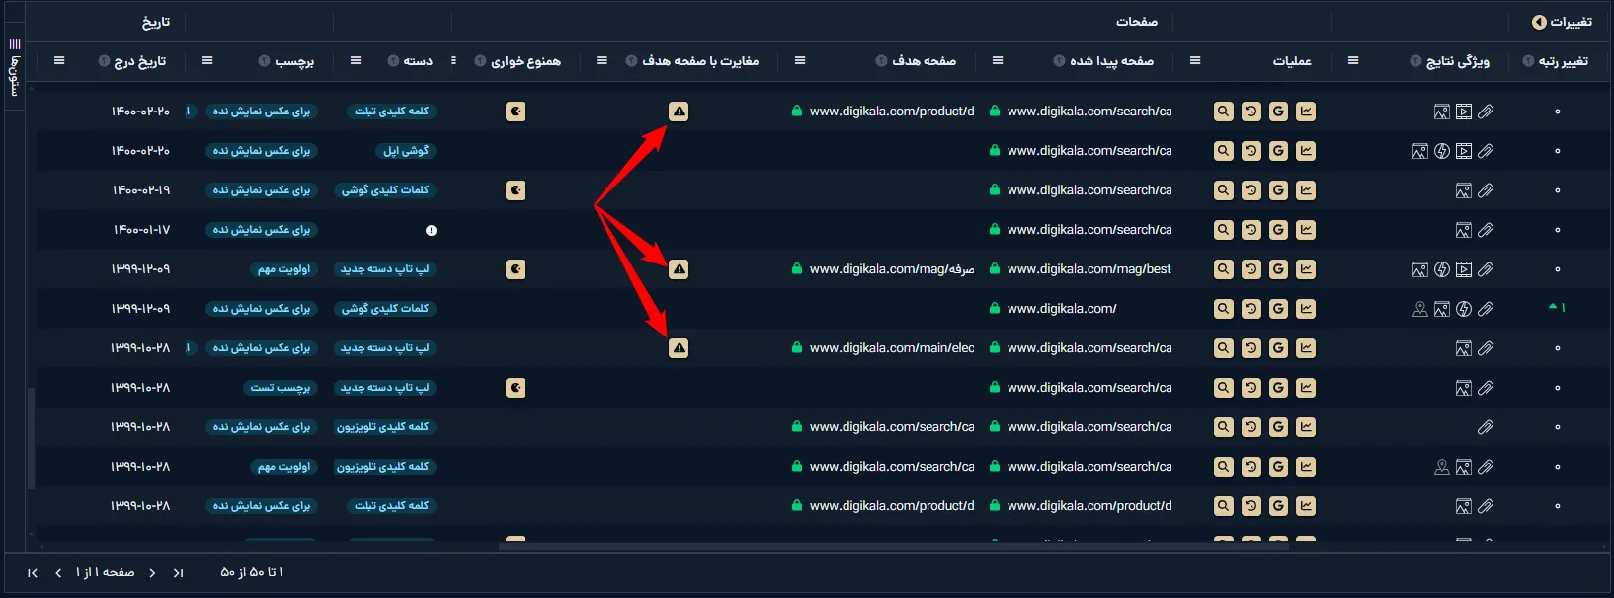Open the column menu for تاریخ درج

click(59, 61)
